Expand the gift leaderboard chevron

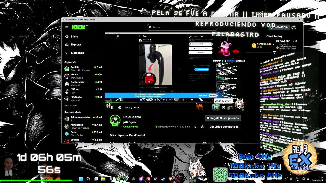(x=274, y=52)
